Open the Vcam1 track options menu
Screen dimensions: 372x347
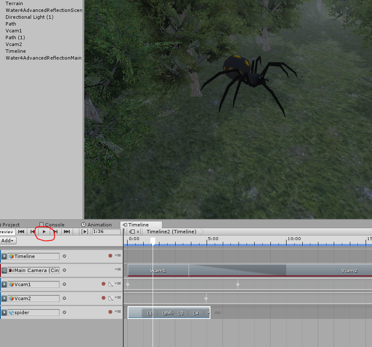click(x=118, y=284)
